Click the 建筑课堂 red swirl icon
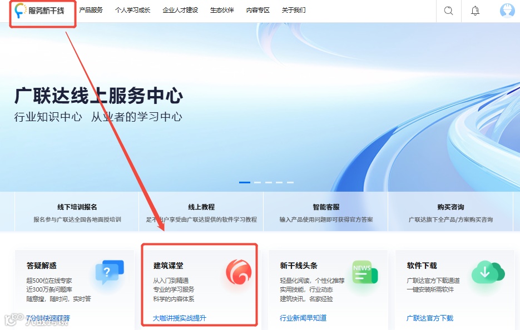Image resolution: width=520 pixels, height=330 pixels. pyautogui.click(x=239, y=272)
